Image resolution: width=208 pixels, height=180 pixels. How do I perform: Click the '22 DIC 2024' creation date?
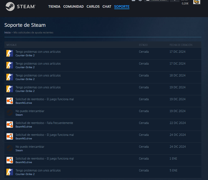point(178,123)
